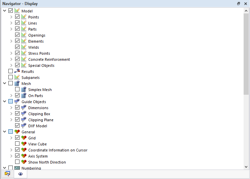250x179 pixels.
Task: Collapse the General tree node
Action: pyautogui.click(x=5, y=132)
